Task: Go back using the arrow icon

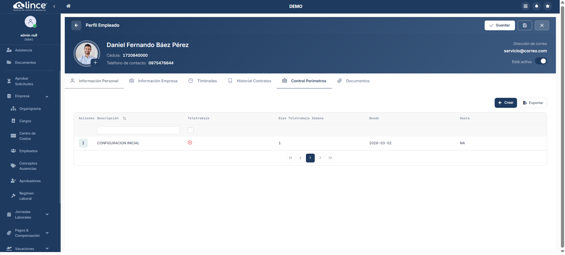Action: 76,26
